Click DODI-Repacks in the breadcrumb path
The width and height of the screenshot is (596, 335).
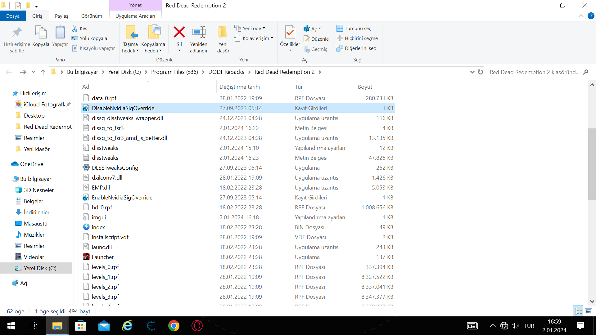pyautogui.click(x=226, y=72)
